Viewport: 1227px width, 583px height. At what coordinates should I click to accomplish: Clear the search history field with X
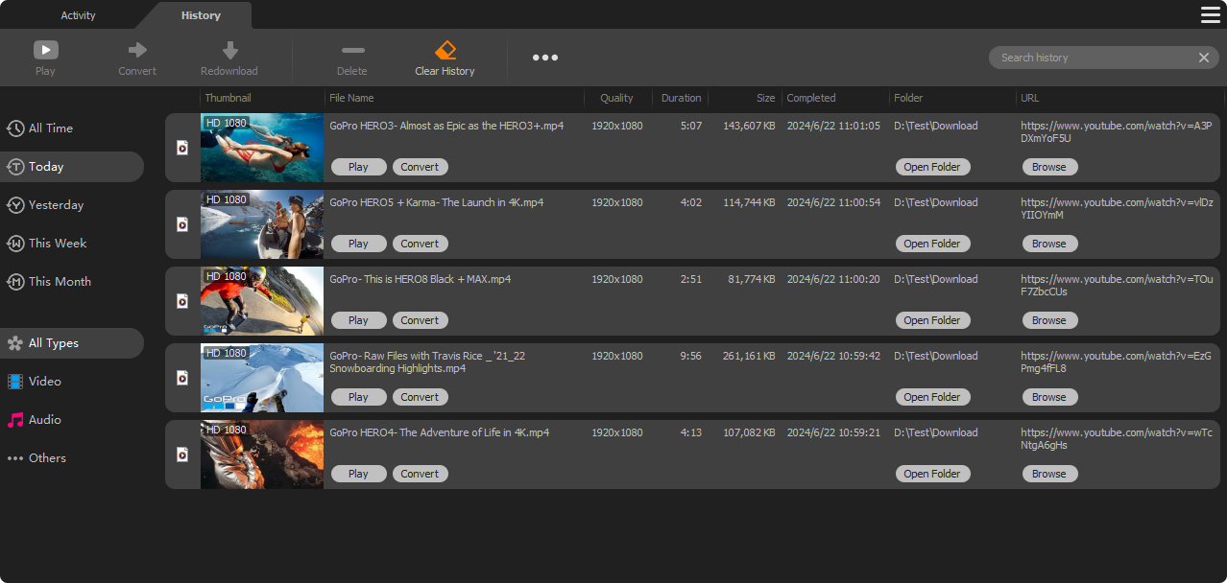pos(1203,58)
